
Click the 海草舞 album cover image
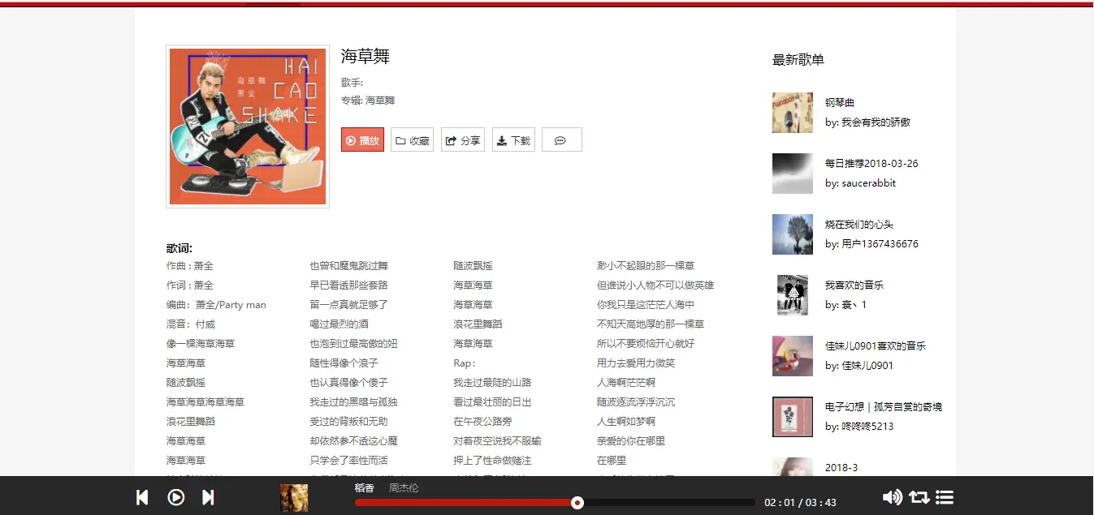point(248,127)
